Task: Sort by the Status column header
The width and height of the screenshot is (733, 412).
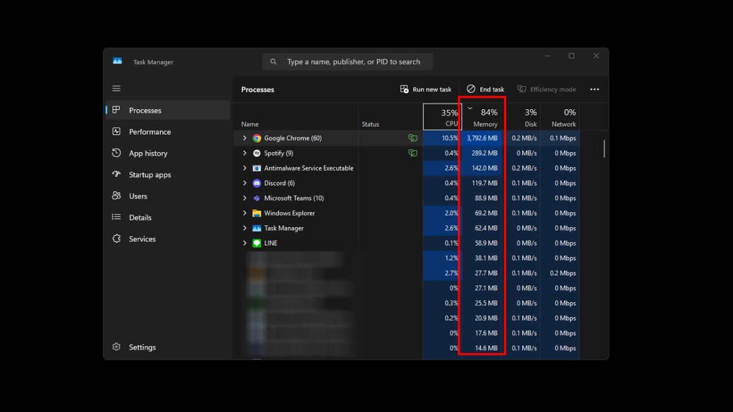Action: point(391,117)
